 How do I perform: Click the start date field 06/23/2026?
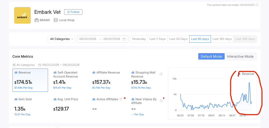click(x=88, y=39)
